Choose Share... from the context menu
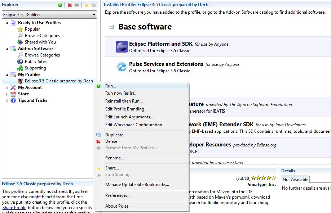The height and width of the screenshot is (213, 331). [141, 168]
